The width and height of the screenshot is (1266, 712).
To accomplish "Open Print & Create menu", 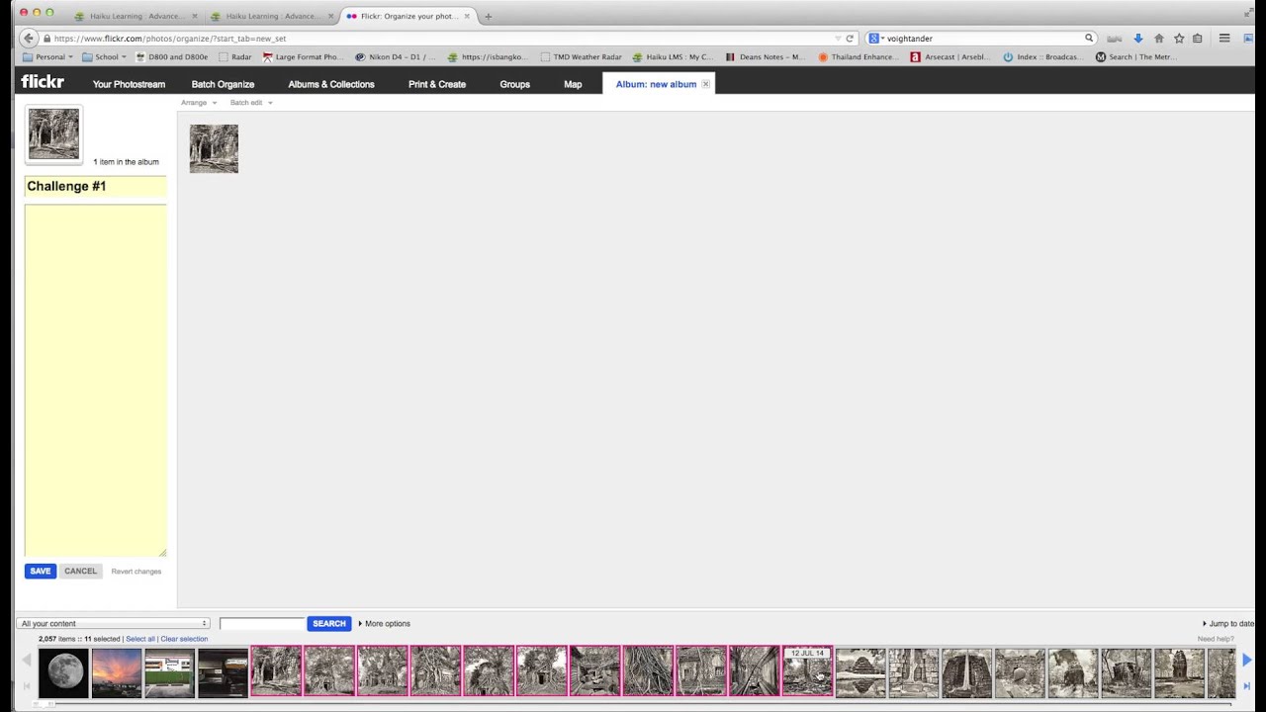I will coord(437,84).
